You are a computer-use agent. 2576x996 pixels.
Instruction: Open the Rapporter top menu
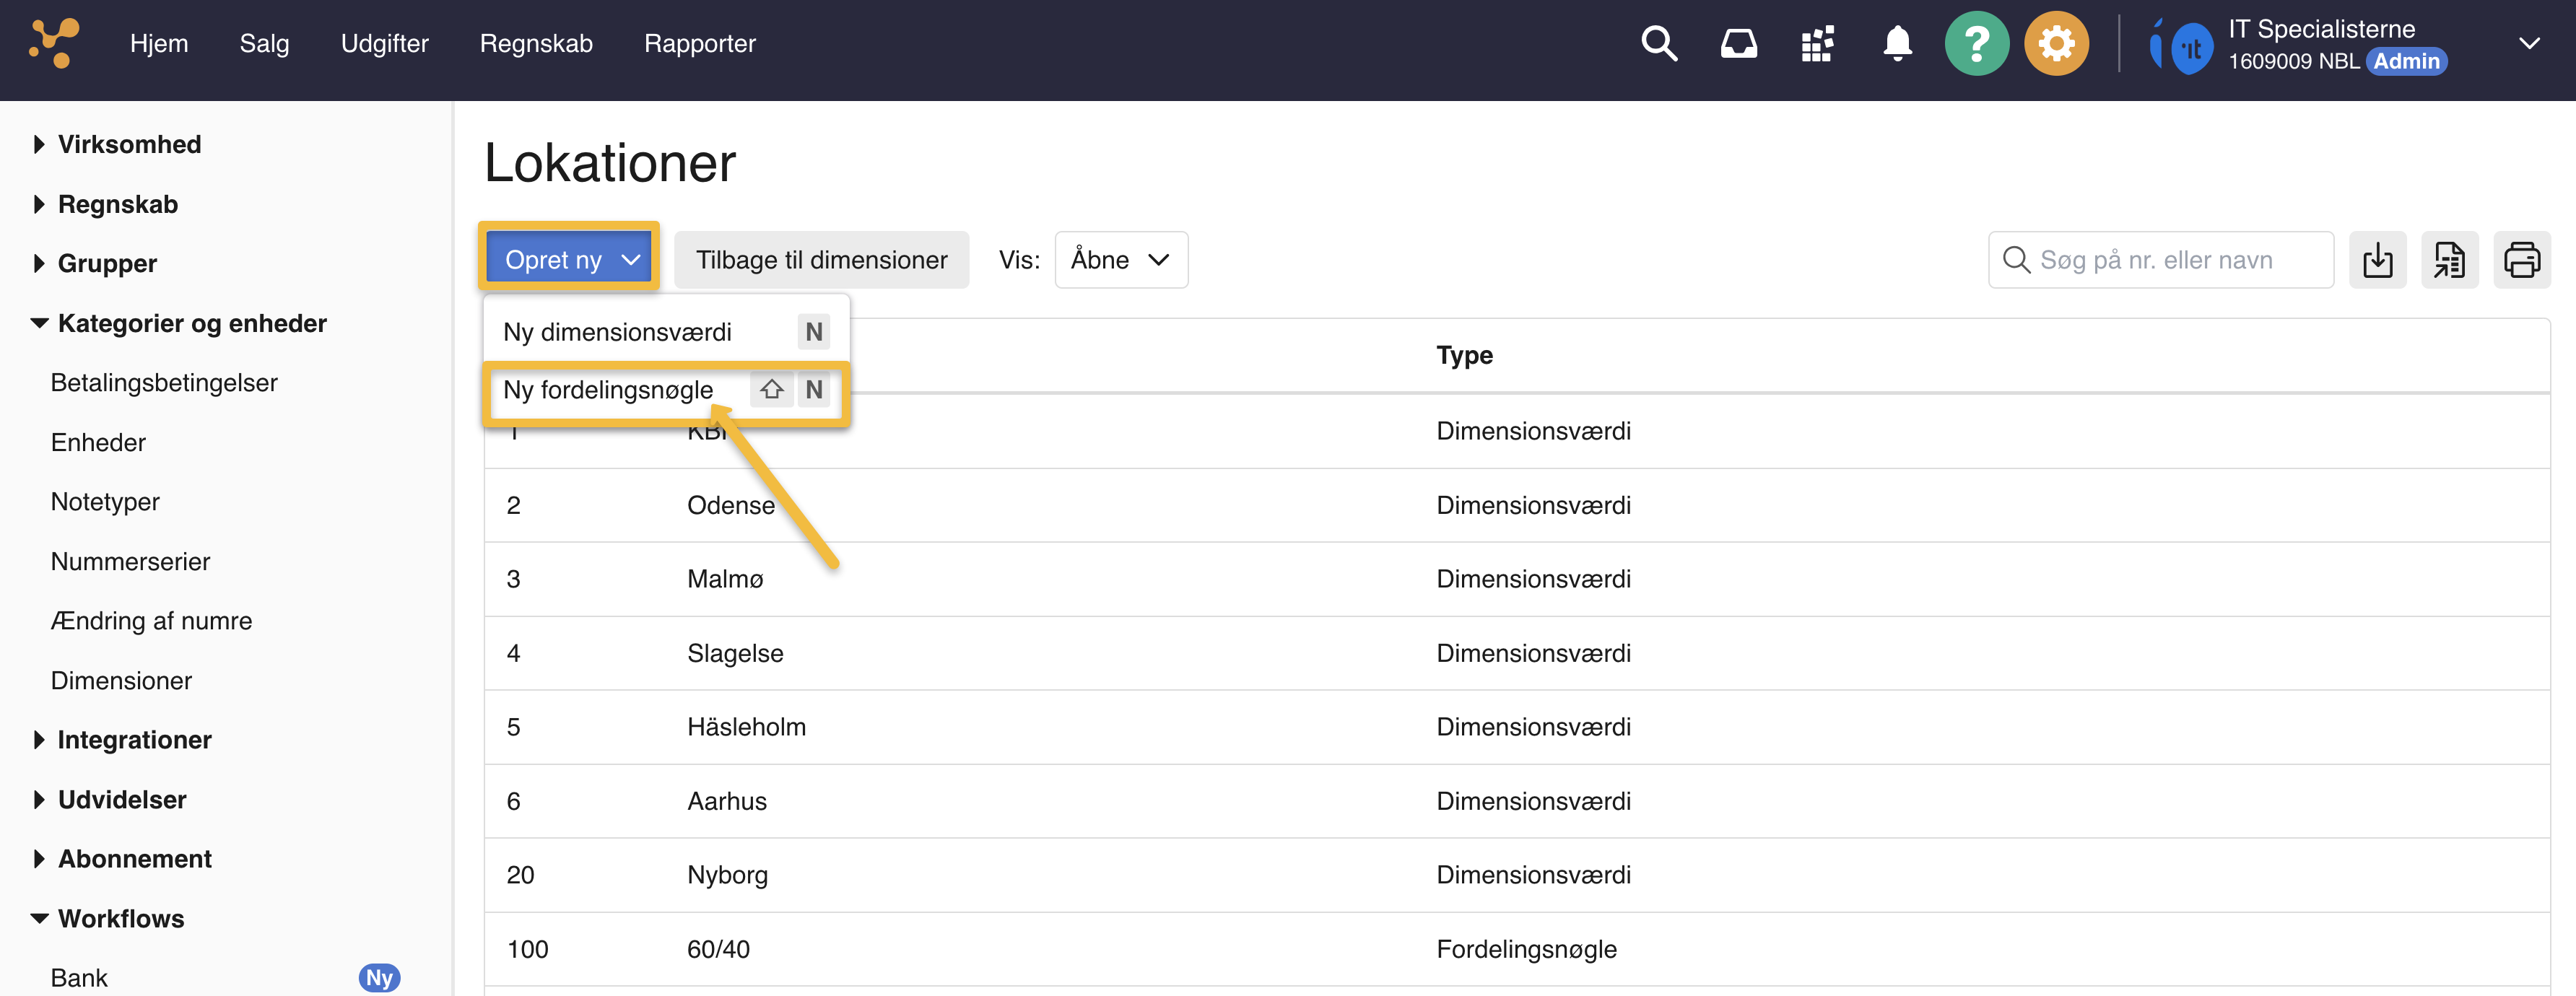tap(699, 44)
